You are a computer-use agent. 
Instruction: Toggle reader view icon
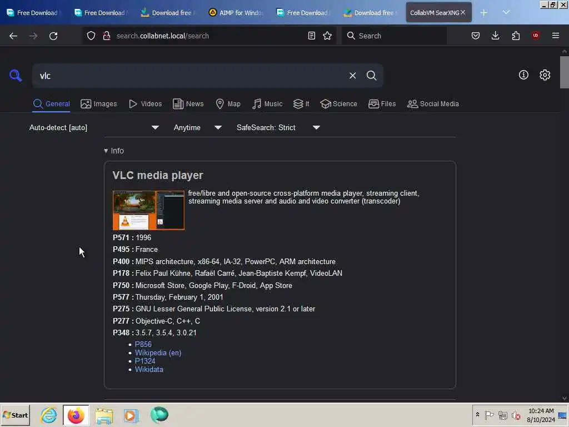(311, 36)
